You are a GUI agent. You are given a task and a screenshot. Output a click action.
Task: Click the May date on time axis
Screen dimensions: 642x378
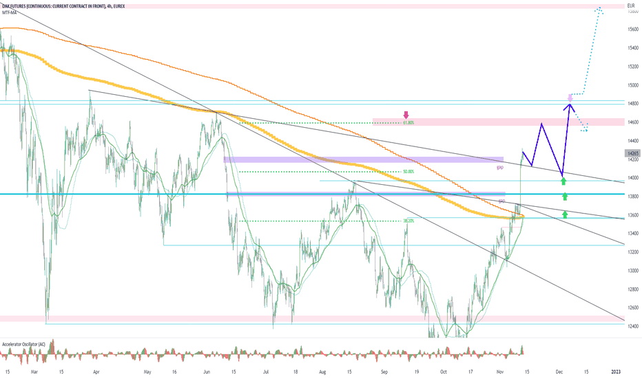148,372
